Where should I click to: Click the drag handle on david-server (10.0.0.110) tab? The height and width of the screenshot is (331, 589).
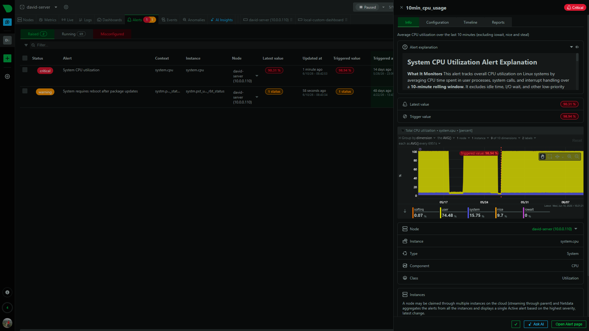pos(291,20)
